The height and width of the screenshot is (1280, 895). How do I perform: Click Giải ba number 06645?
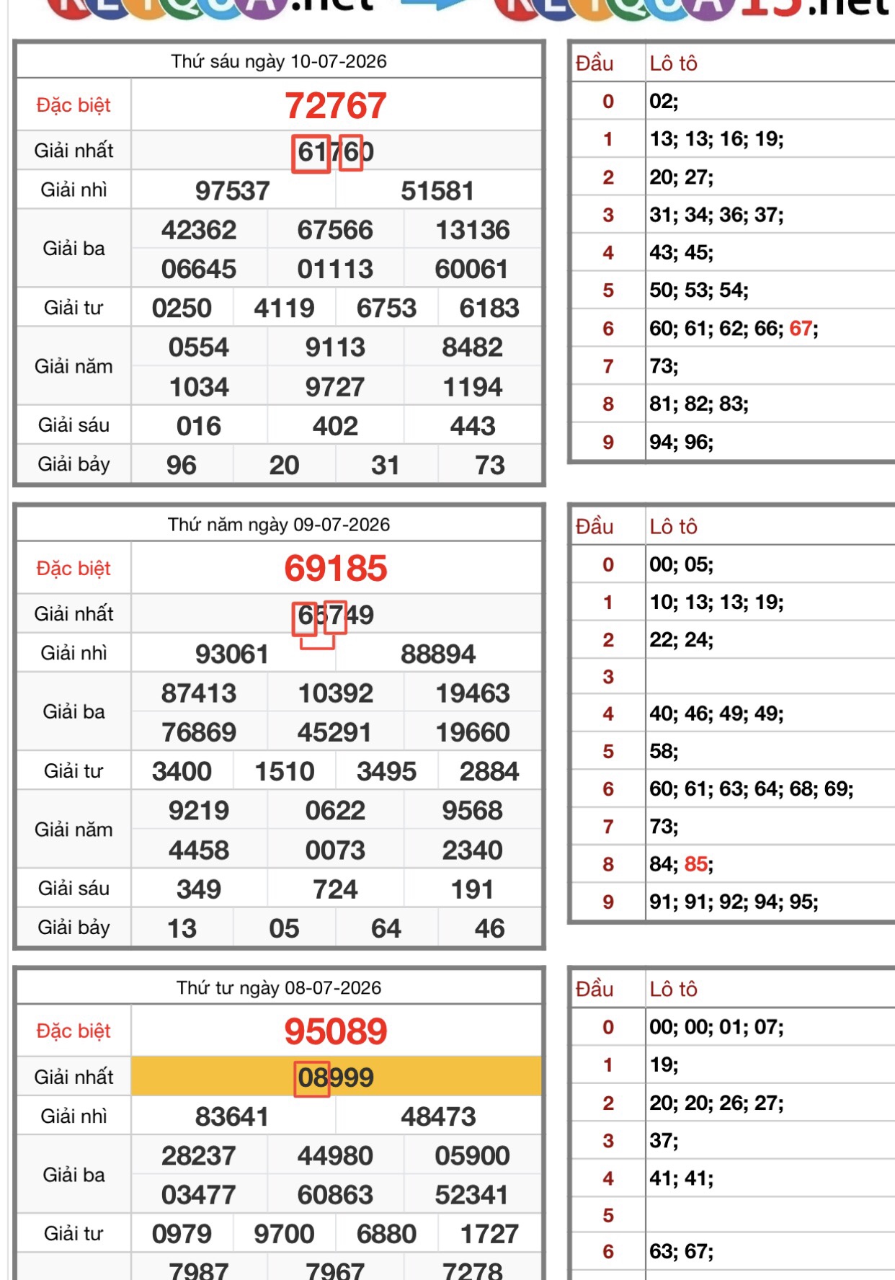coord(199,269)
